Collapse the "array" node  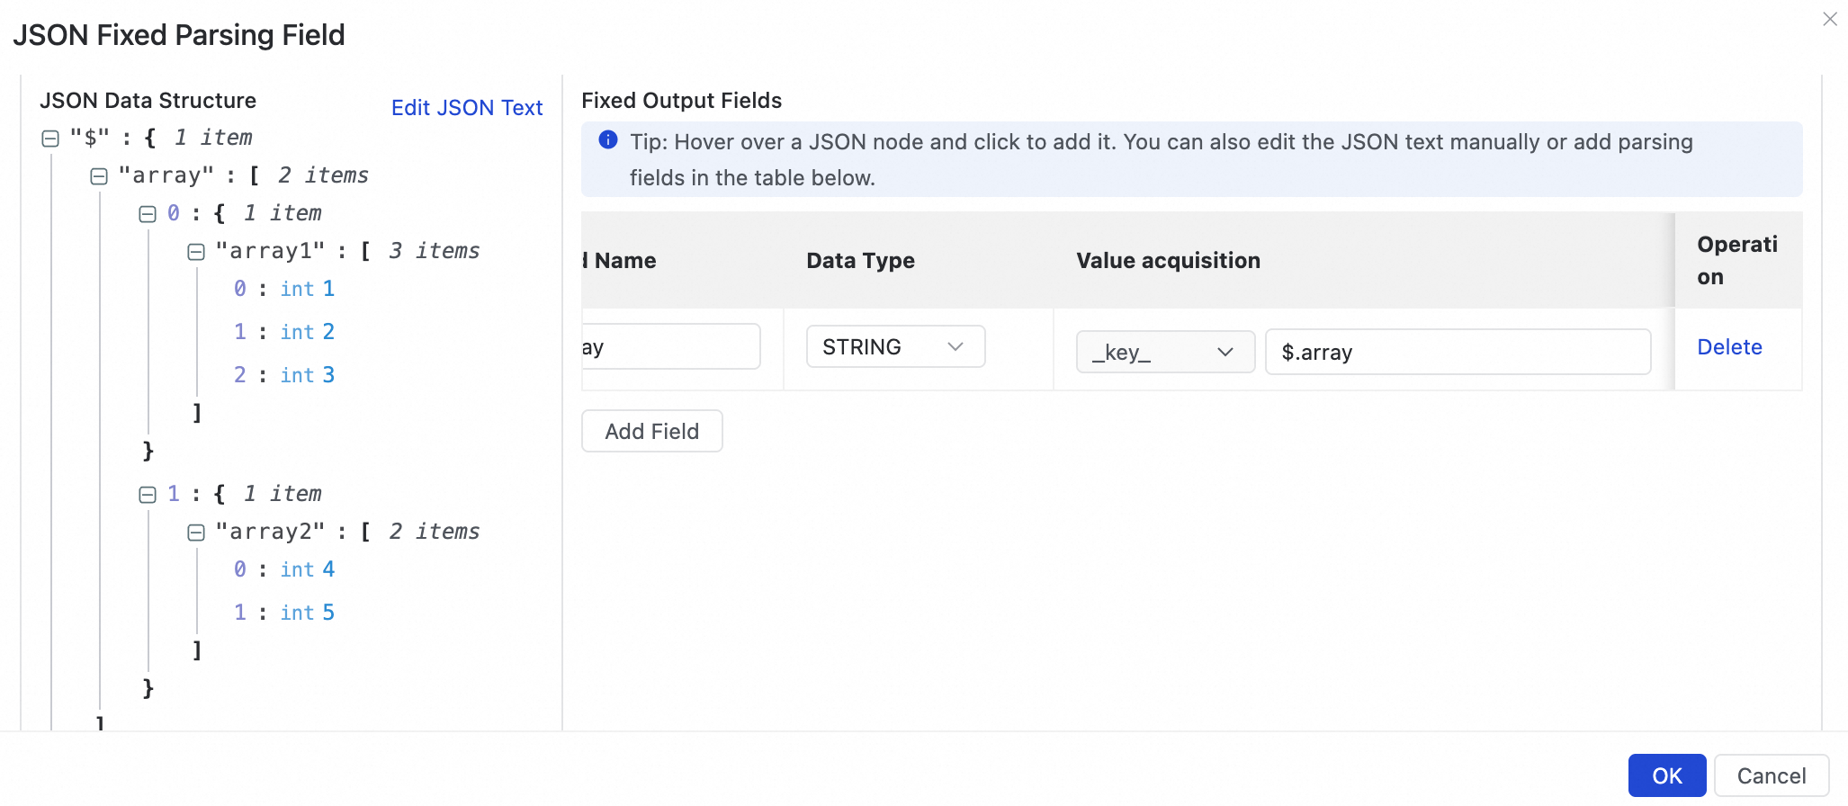[x=99, y=176]
